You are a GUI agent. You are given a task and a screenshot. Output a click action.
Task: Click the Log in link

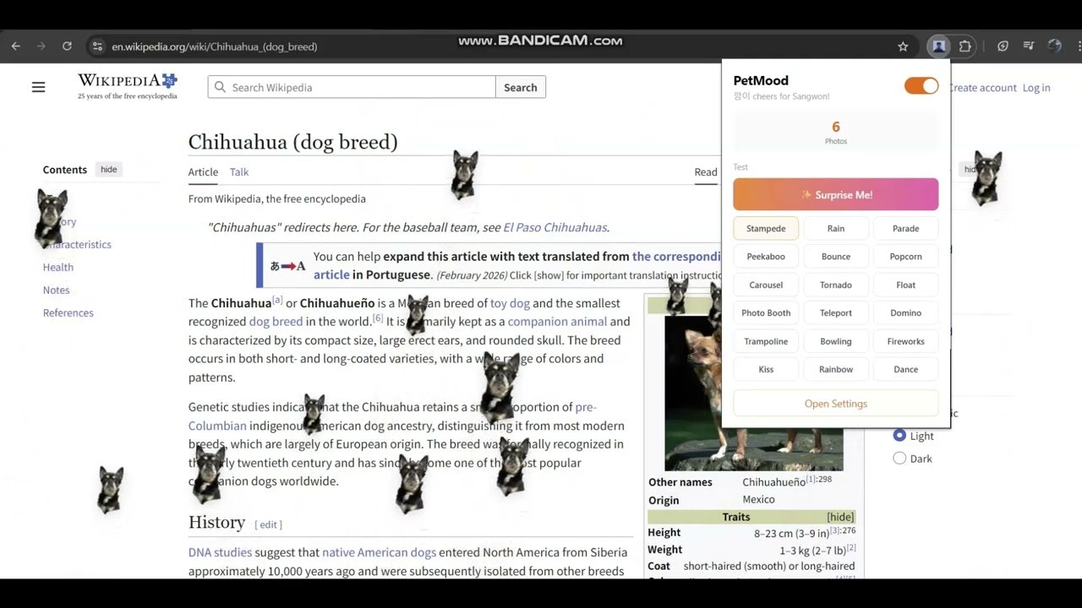1036,88
